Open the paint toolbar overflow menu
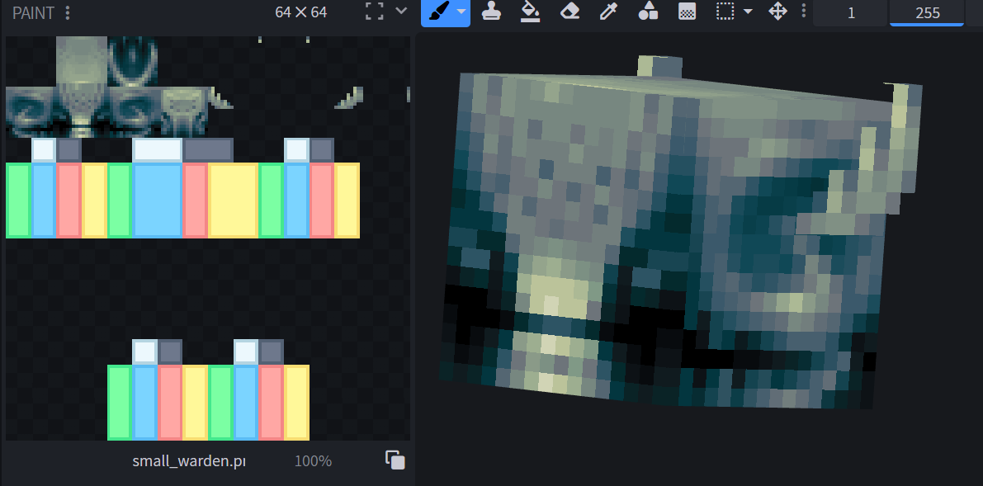Screen dimensions: 983x486 (x=804, y=12)
